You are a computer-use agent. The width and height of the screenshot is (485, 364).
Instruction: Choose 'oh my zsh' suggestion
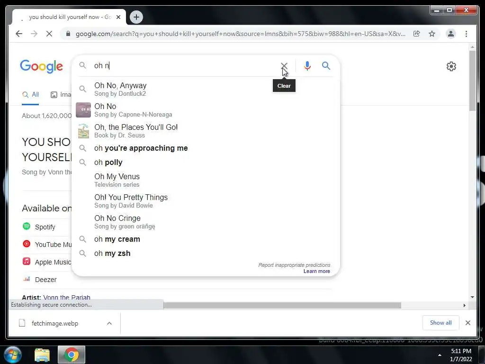coord(206,253)
